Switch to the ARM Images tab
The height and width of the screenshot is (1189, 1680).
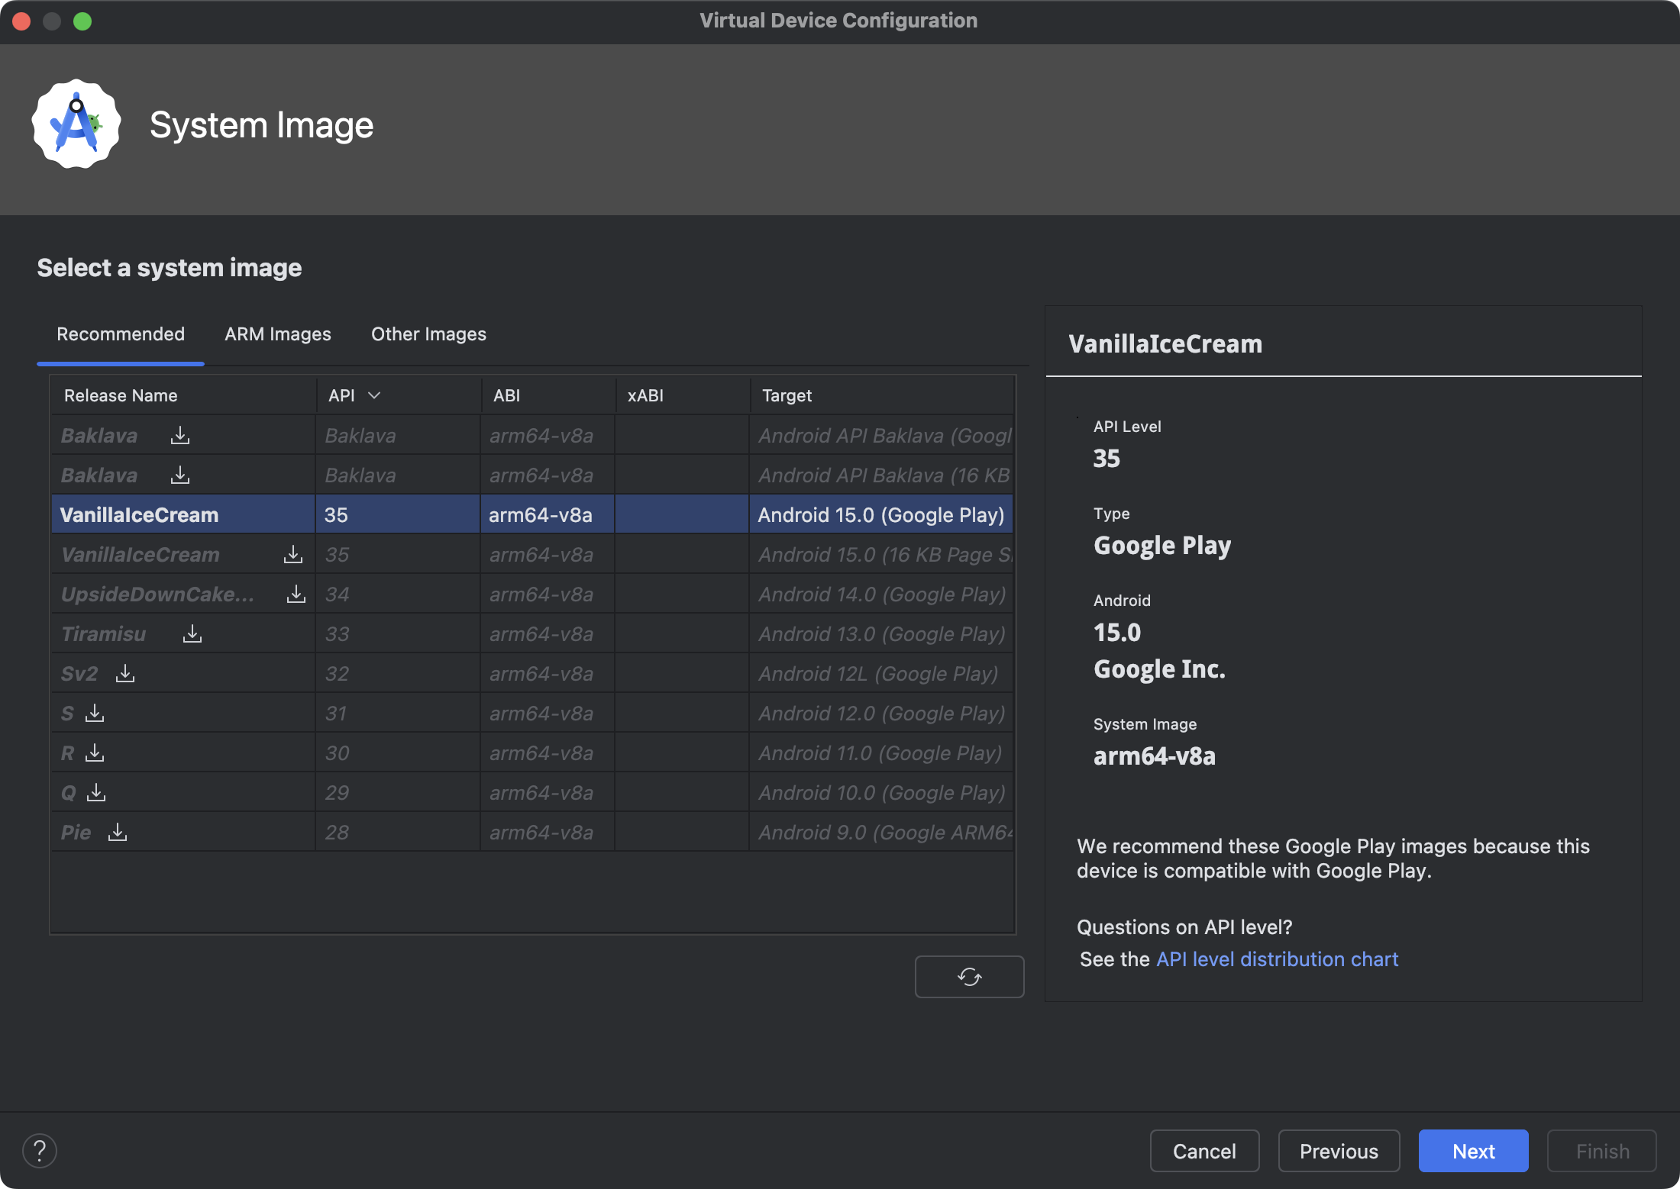click(x=277, y=334)
